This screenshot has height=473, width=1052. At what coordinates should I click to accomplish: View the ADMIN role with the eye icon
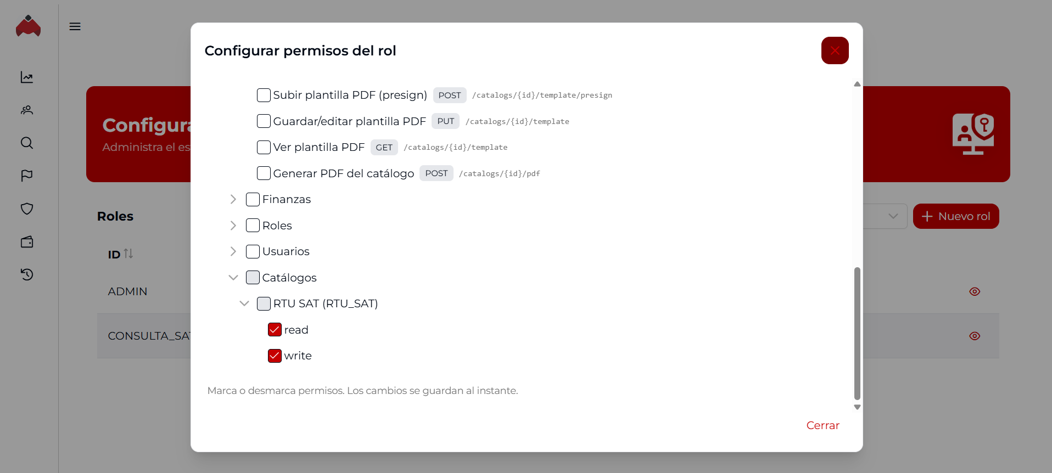tap(975, 291)
